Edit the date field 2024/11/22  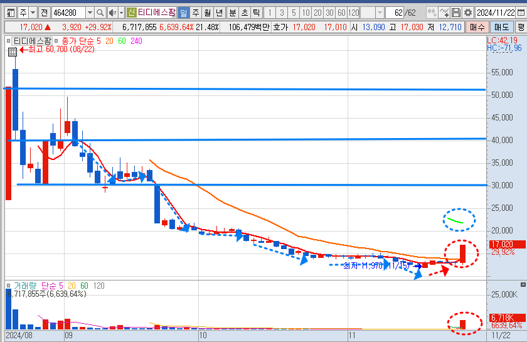[496, 13]
